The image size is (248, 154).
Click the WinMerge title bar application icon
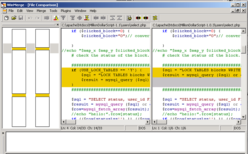point(4,5)
